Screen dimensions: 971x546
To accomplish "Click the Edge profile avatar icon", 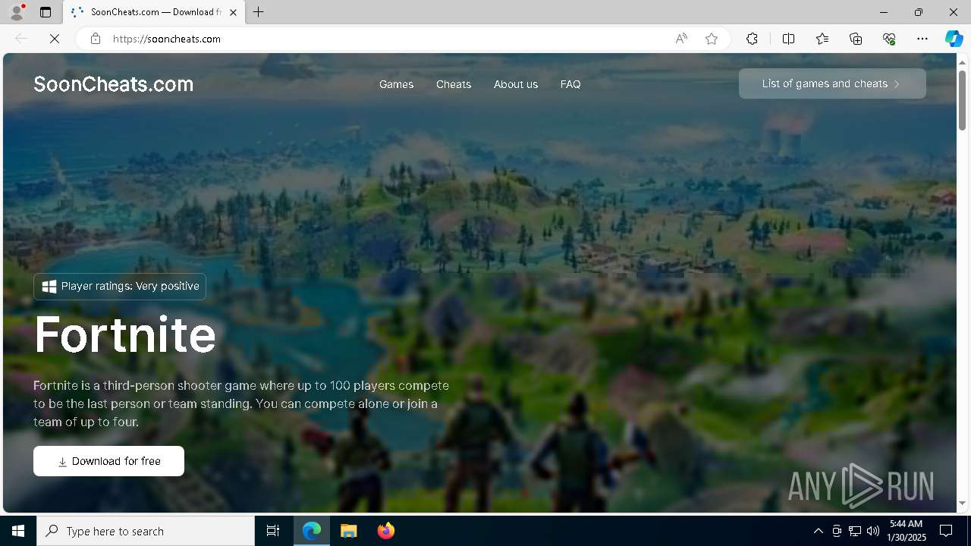I will pyautogui.click(x=17, y=12).
